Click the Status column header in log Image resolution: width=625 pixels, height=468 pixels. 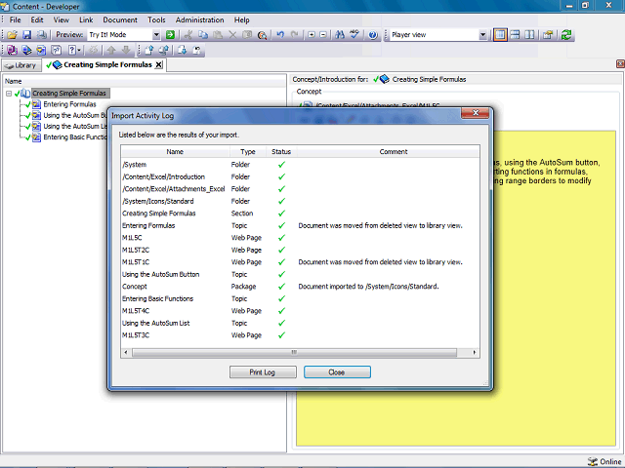281,152
